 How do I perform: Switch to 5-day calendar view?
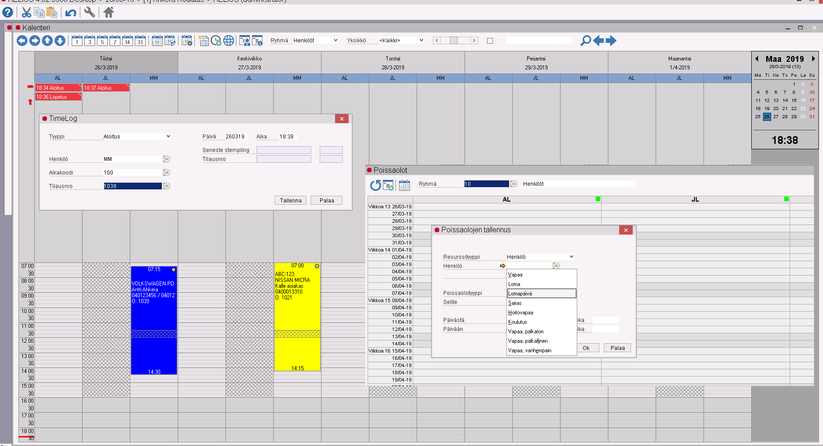pos(102,41)
